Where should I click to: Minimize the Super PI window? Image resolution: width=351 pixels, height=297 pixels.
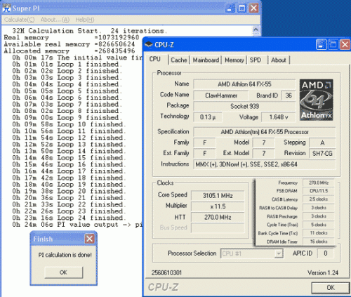pyautogui.click(x=230, y=8)
